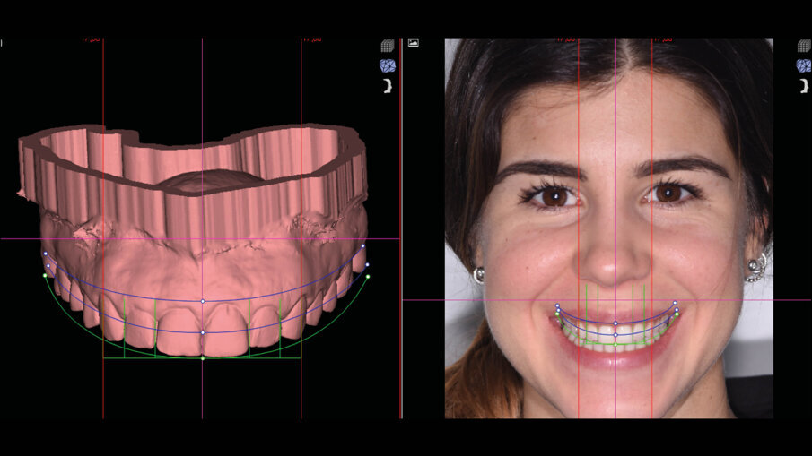
Task: Click the image icon atop the photo viewport
Action: (x=414, y=42)
